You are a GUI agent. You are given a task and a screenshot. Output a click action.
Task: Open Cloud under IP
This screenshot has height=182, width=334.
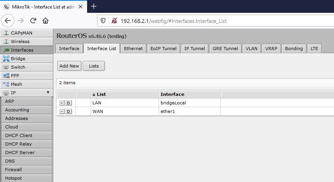pyautogui.click(x=26, y=127)
